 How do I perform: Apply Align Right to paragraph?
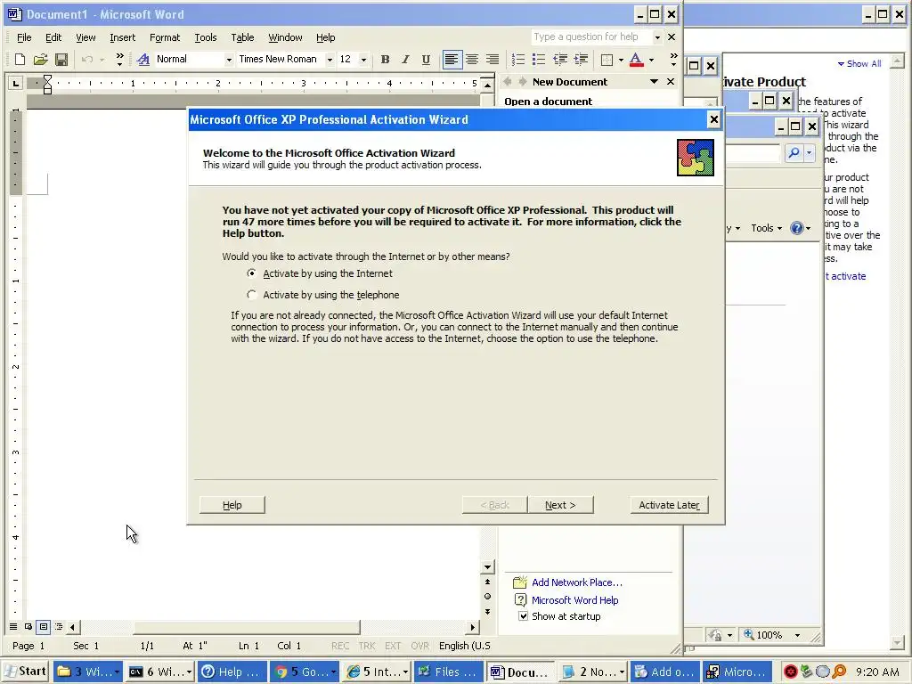click(x=492, y=60)
